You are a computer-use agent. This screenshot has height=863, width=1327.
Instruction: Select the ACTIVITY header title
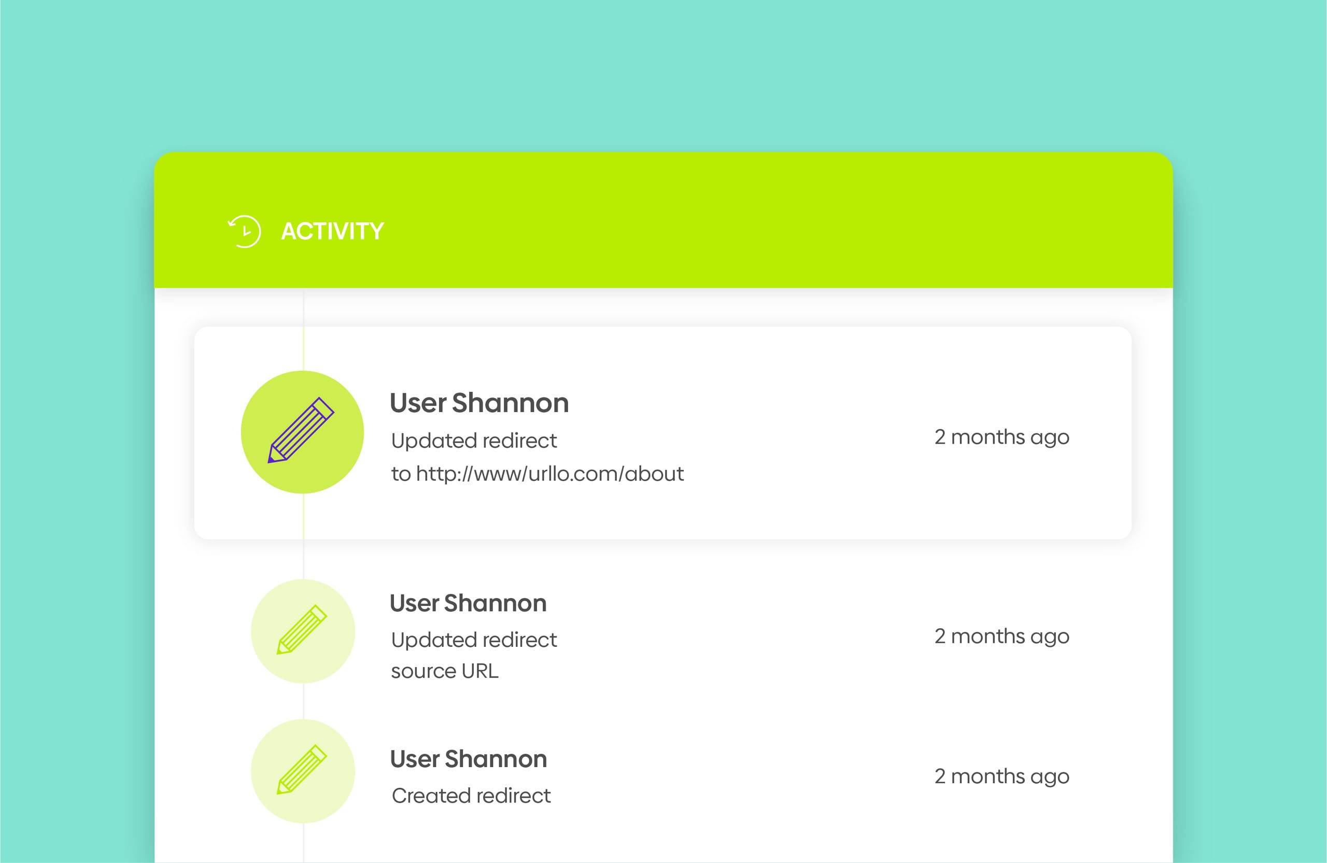click(x=332, y=231)
